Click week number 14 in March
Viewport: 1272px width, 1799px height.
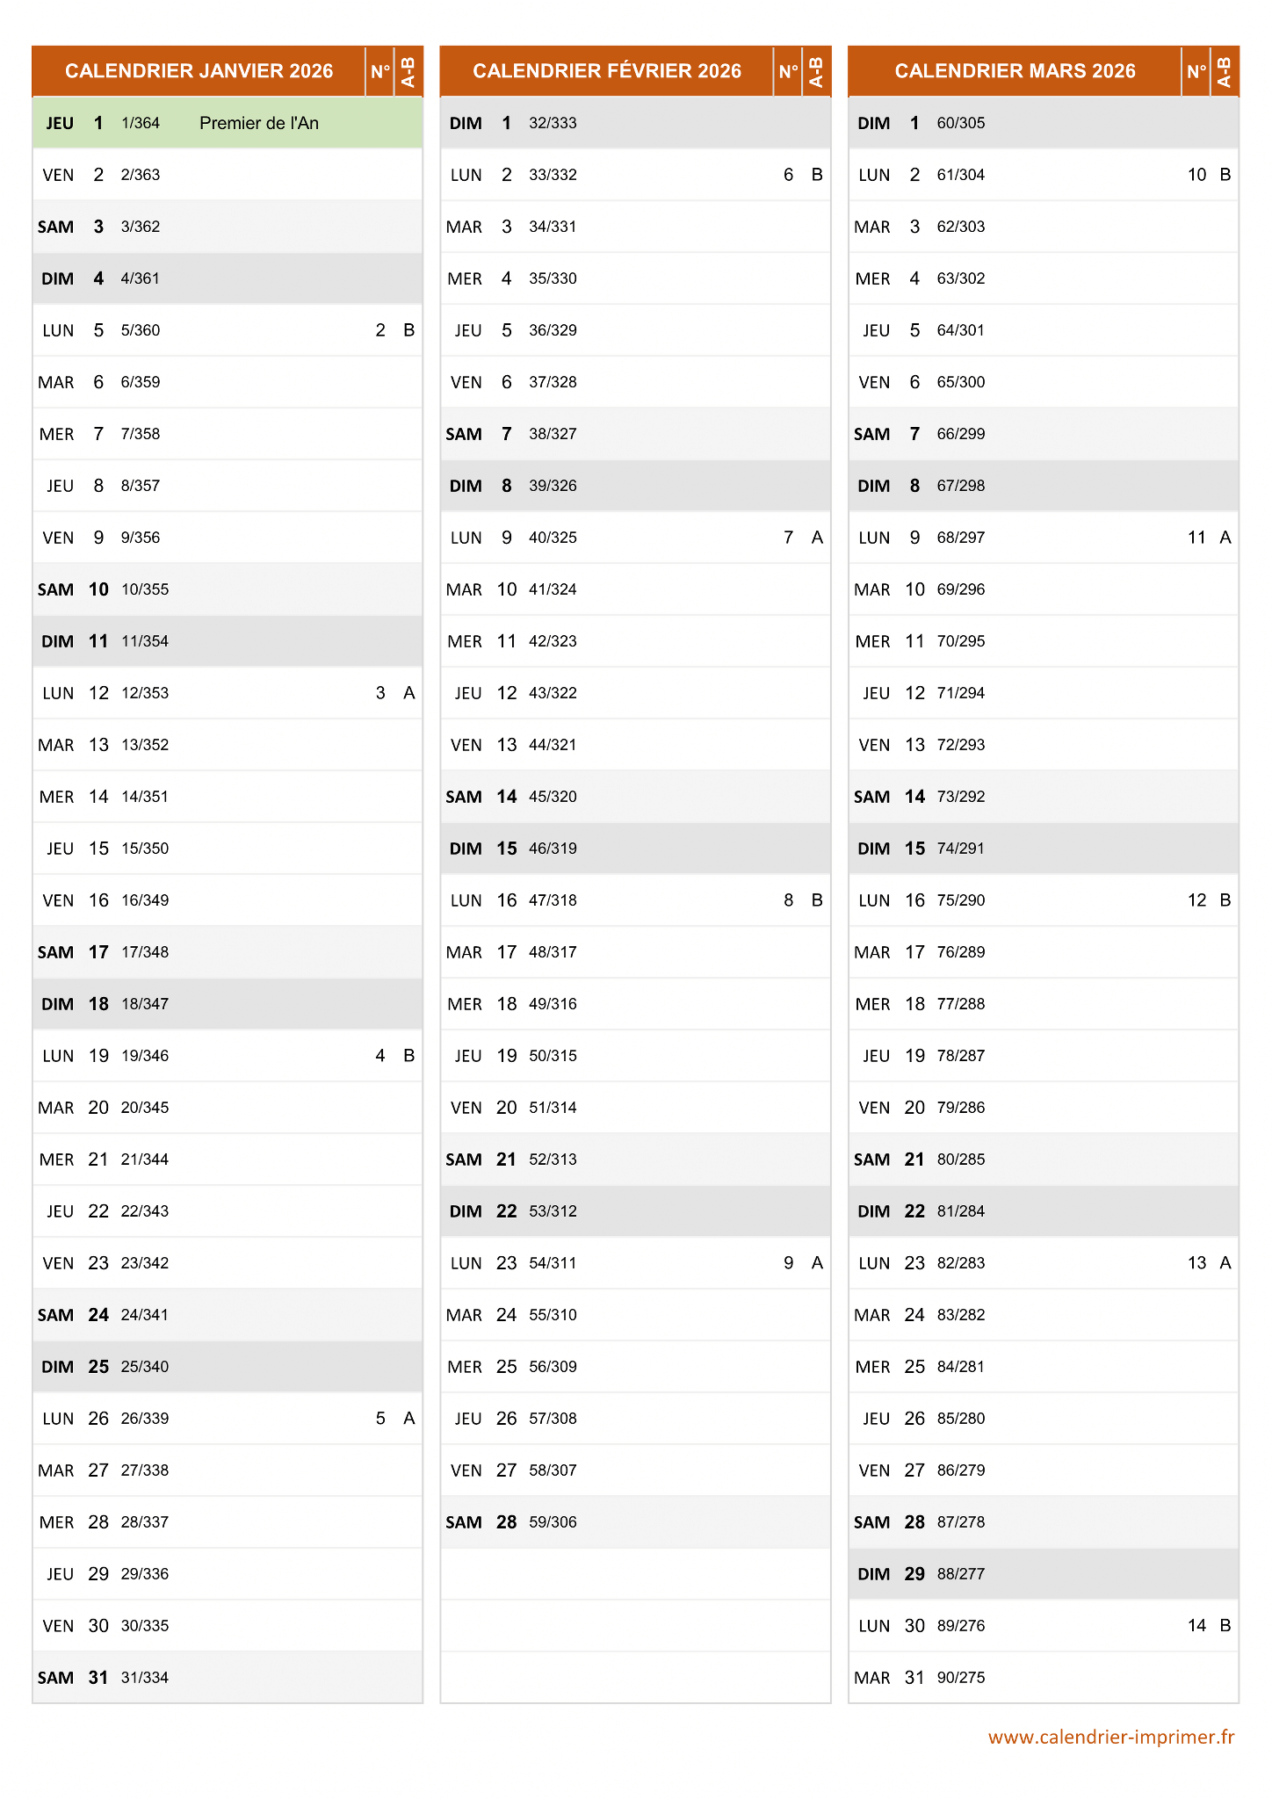[1196, 1626]
